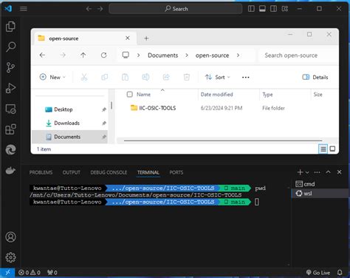Open the Manage gear menu
350x278 pixels.
click(10, 257)
